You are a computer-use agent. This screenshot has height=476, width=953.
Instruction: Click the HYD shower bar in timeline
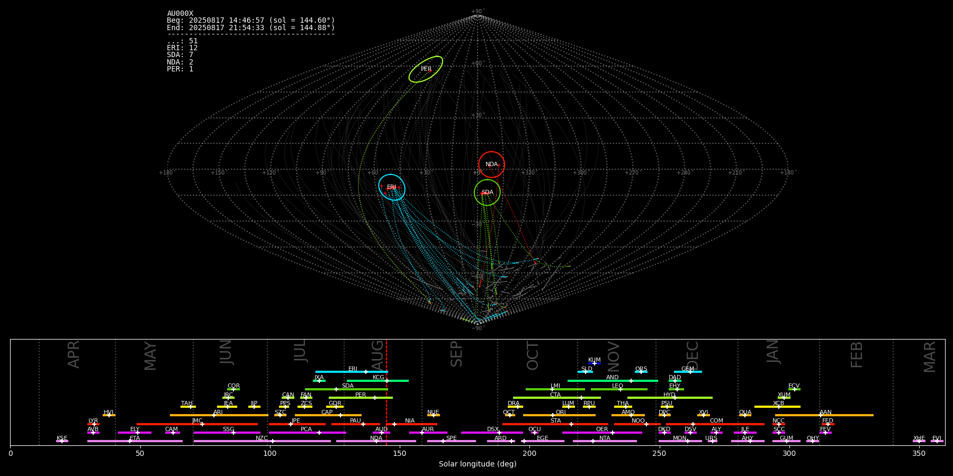point(670,398)
